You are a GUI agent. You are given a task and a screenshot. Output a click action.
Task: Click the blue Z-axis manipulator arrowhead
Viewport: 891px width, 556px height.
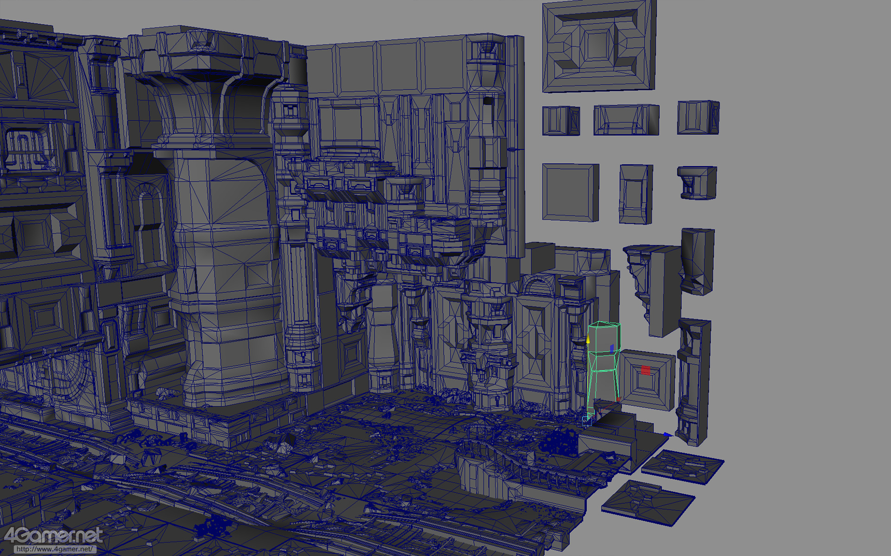(x=667, y=435)
